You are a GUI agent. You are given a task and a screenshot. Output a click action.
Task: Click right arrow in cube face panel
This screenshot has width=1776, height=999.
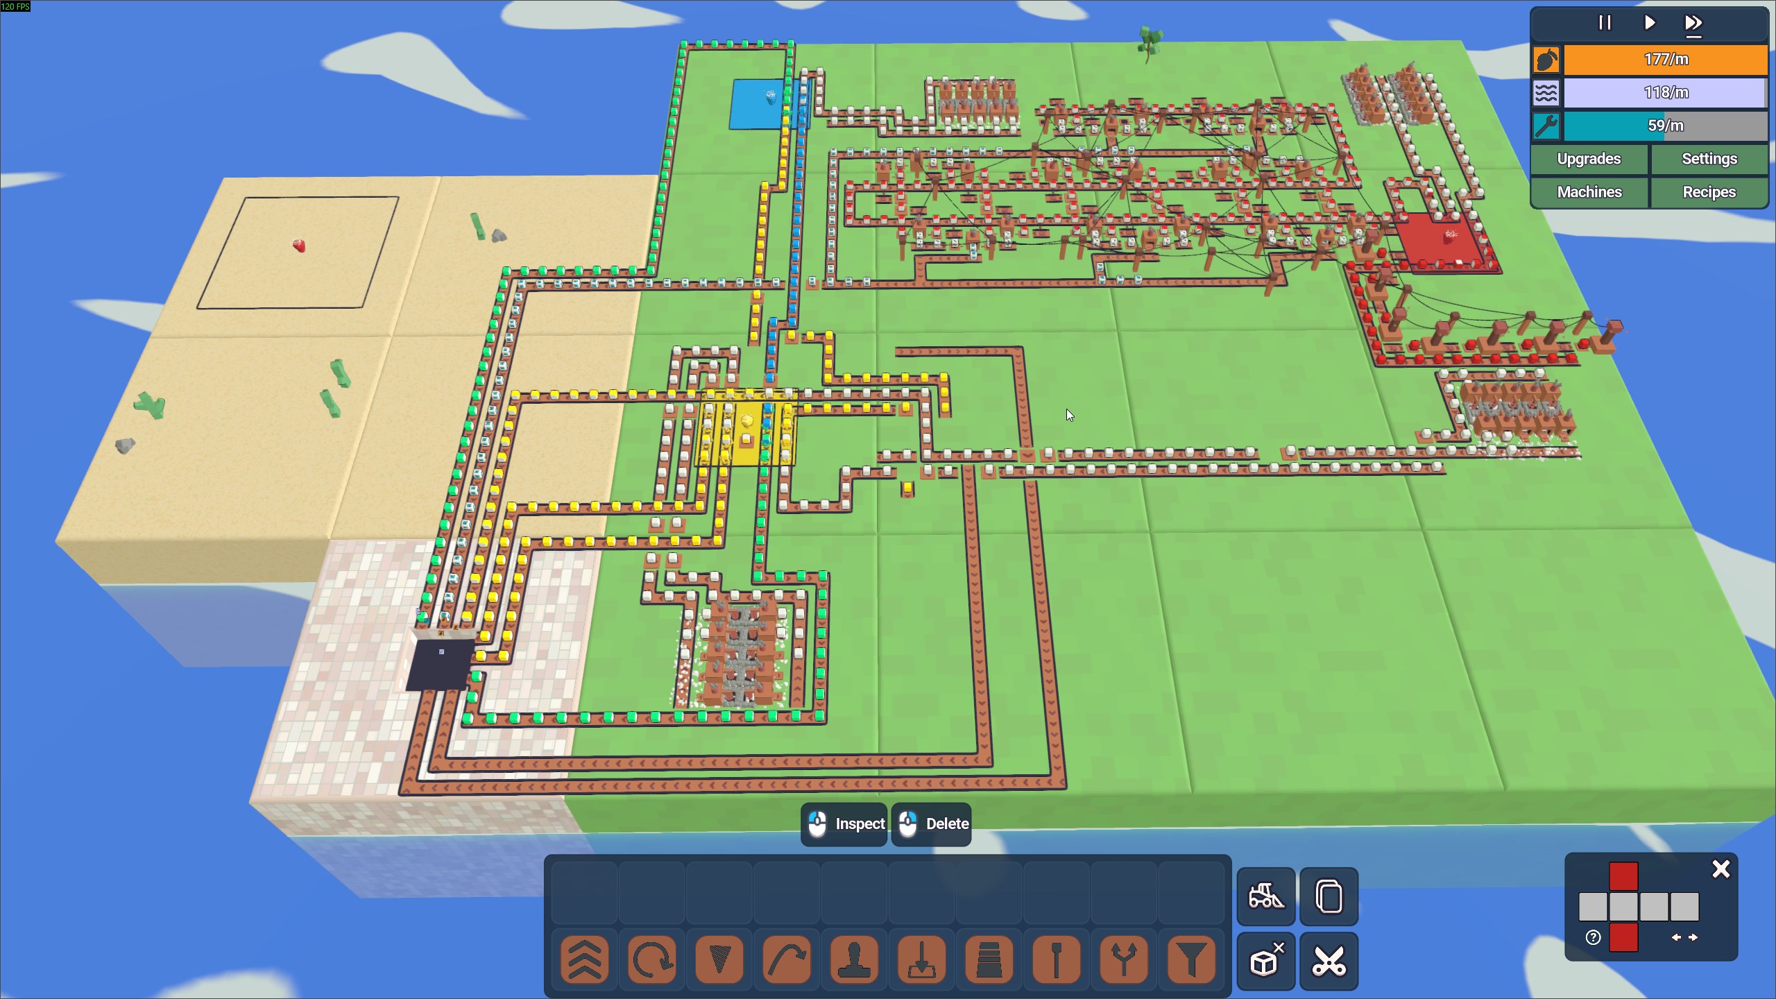[x=1693, y=937]
